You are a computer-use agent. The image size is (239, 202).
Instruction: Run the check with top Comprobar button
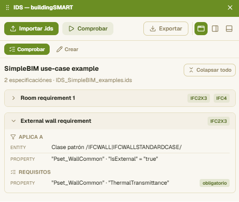pyautogui.click(x=88, y=29)
